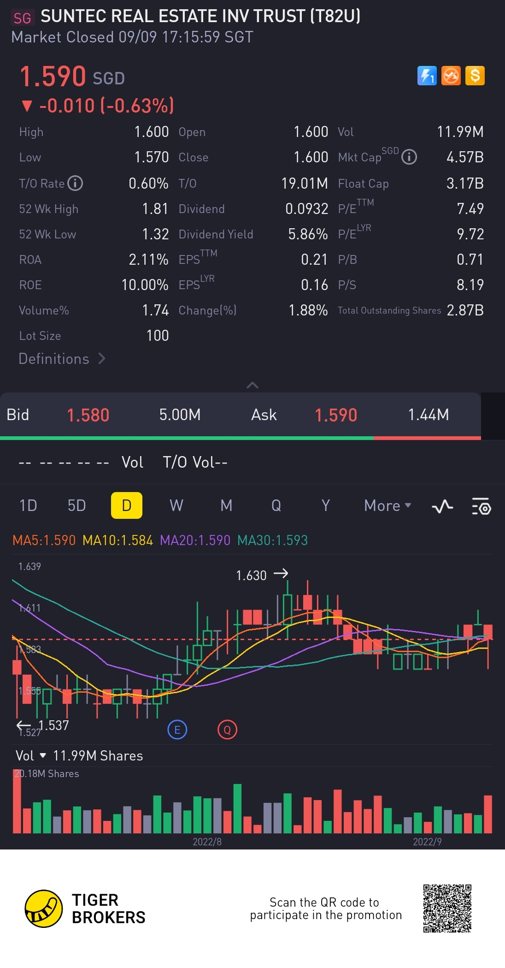Tap the 2022/8 date label

coord(207,842)
